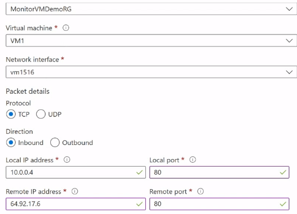The image size is (297, 214).
Task: Click info icon next to Virtual machine
Action: click(x=66, y=28)
